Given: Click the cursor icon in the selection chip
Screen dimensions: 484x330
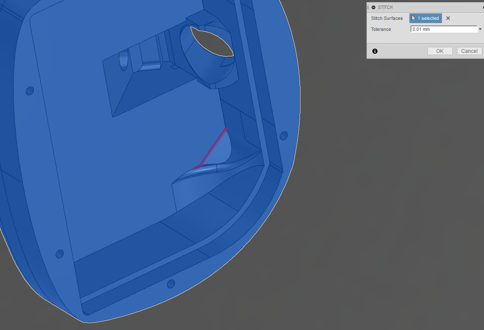Looking at the screenshot, I should pyautogui.click(x=413, y=18).
